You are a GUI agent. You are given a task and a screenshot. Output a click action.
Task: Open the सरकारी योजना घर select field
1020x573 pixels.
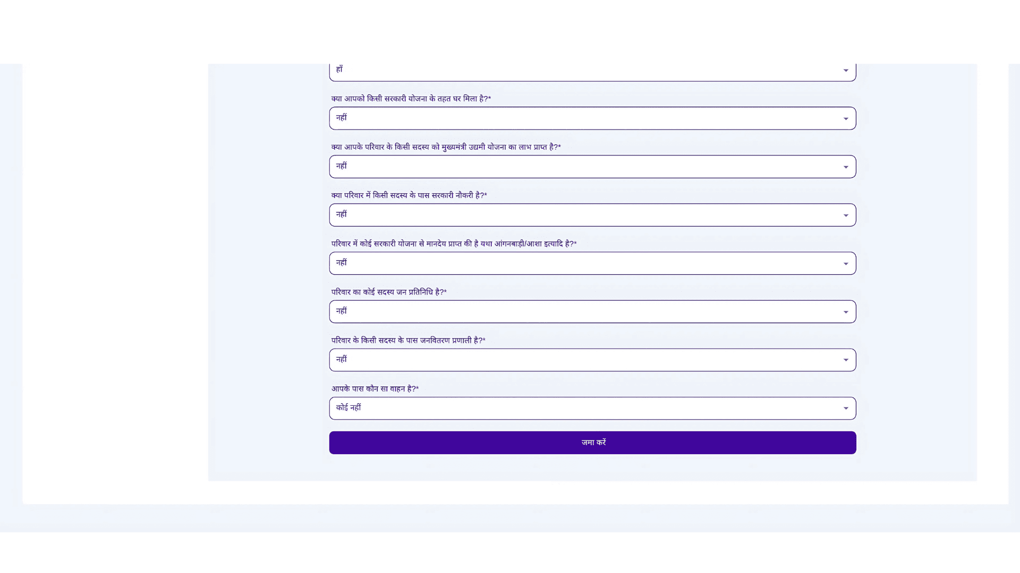584,118
